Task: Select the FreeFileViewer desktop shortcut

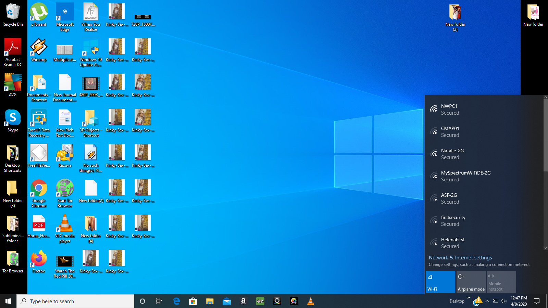Action: tap(39, 156)
